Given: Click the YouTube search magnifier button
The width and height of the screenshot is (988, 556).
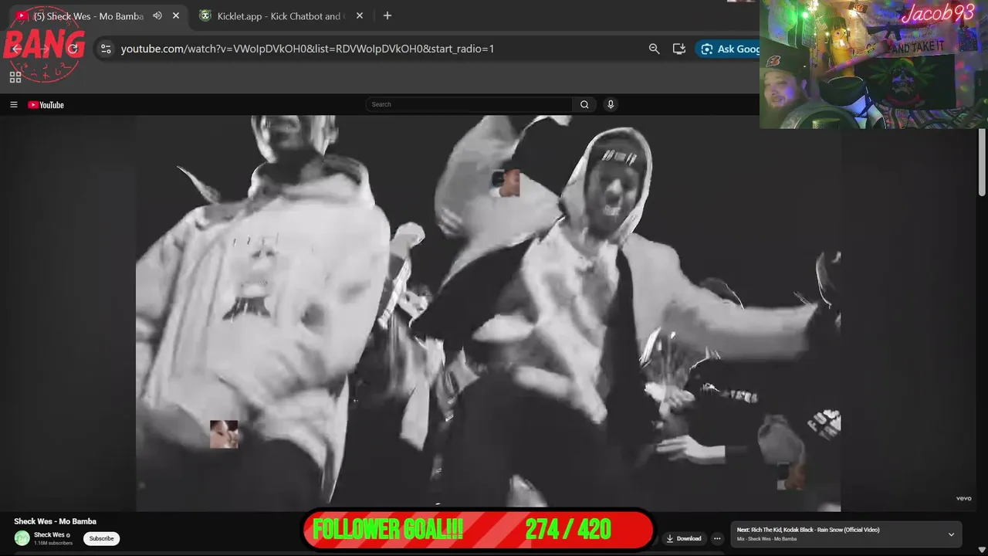Looking at the screenshot, I should [584, 104].
